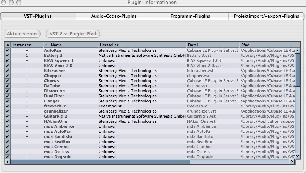The width and height of the screenshot is (306, 173).
Task: Select the grungelizer plugin name
Action: pos(56,111)
